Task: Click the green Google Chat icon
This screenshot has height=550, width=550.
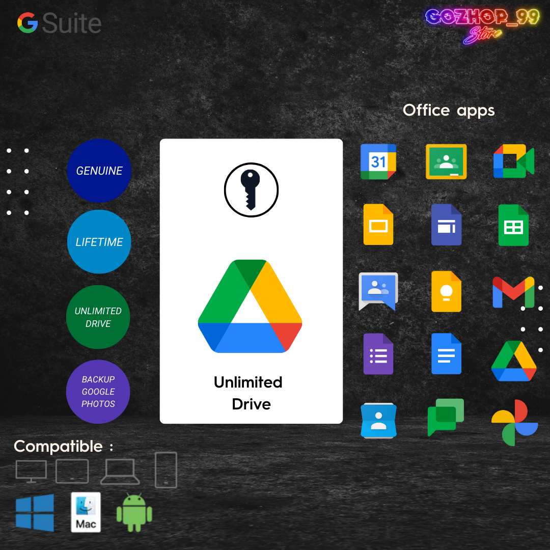Action: point(446,418)
